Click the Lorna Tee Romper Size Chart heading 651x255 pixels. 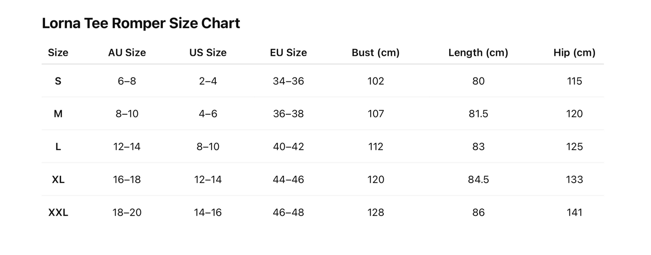pyautogui.click(x=141, y=23)
